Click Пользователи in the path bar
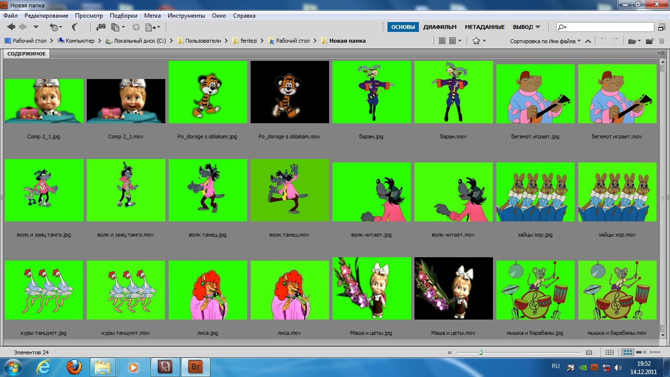 (x=199, y=41)
